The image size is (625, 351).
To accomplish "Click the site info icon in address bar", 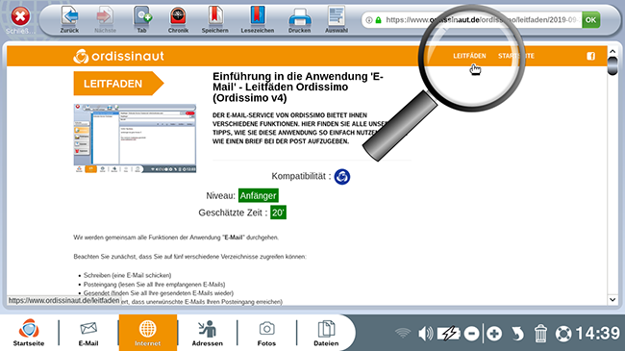I will (369, 20).
